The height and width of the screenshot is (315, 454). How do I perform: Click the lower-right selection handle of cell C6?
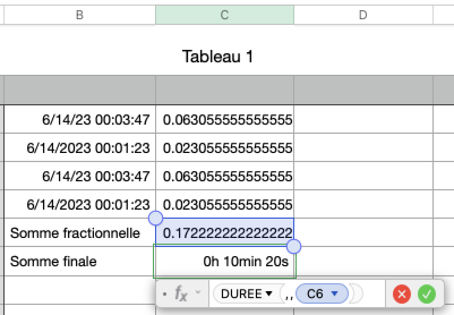294,246
